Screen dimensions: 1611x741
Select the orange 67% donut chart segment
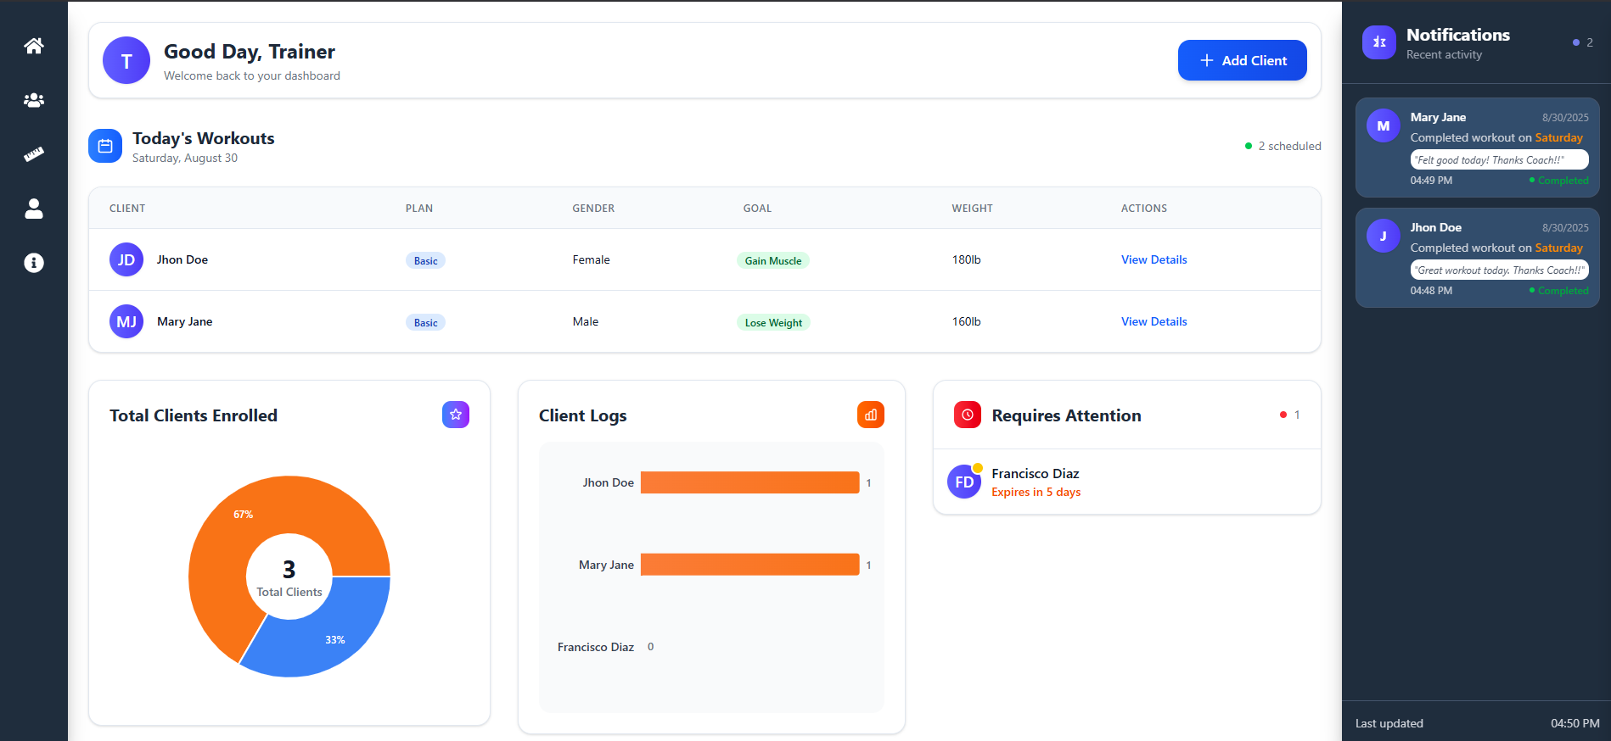click(238, 526)
